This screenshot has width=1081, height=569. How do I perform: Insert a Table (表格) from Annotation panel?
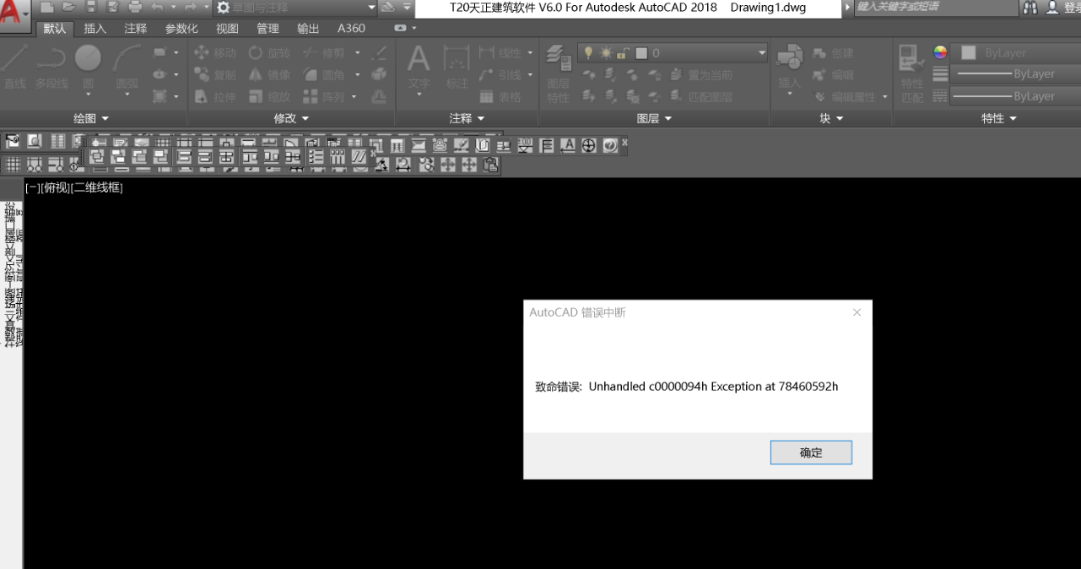[496, 95]
